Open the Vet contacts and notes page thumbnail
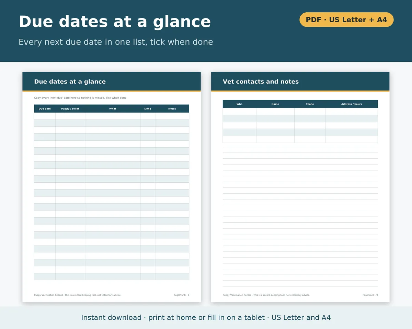 [300, 187]
